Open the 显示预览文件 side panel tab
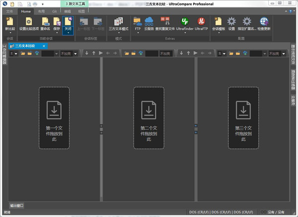The height and width of the screenshot is (217, 298). pos(293,54)
